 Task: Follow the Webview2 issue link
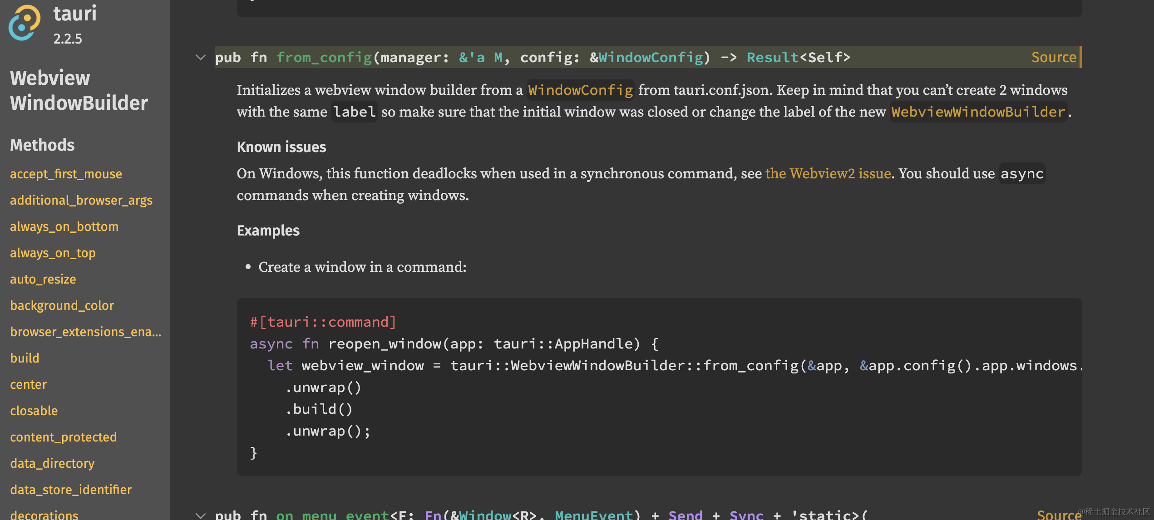pos(828,174)
